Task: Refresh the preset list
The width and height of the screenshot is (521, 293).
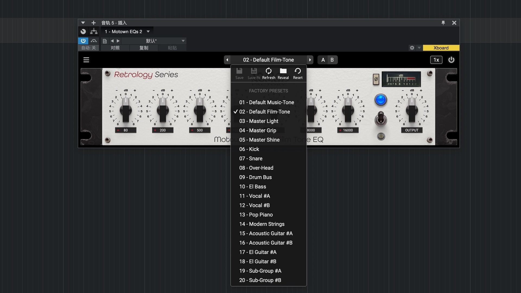Action: click(269, 74)
